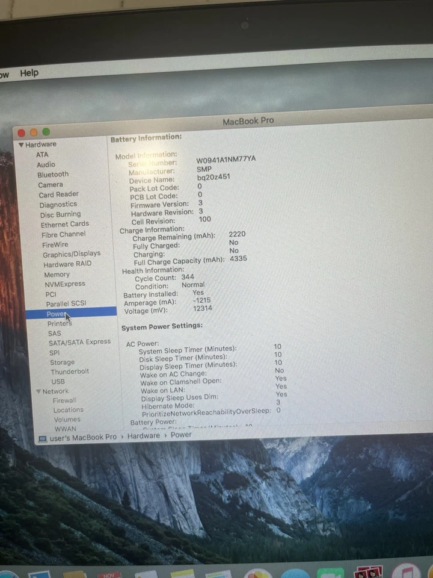Screen dimensions: 433x578
Task: Open the Help menu
Action: [29, 73]
